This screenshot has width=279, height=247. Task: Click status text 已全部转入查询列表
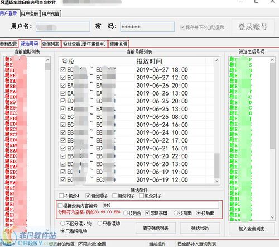[197, 244]
